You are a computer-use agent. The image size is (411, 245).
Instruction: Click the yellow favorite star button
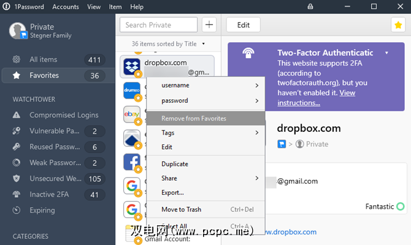pos(398,25)
